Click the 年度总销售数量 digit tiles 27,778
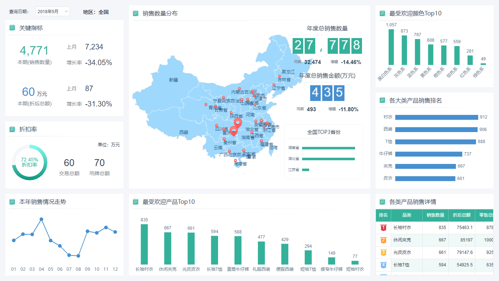 (327, 45)
